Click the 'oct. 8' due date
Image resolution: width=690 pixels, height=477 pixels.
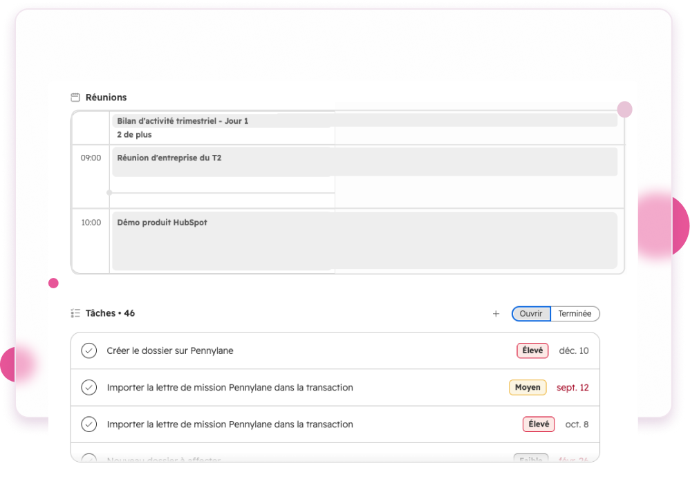(577, 424)
